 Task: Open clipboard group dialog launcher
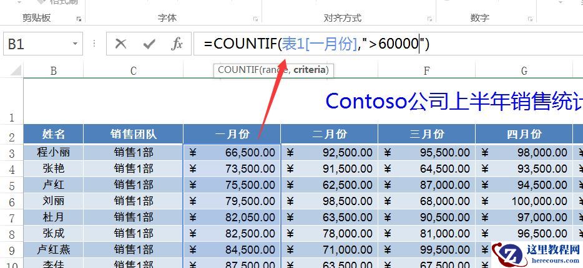click(79, 19)
